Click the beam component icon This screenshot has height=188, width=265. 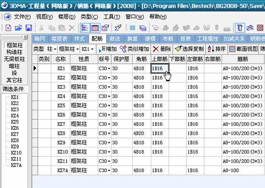250,28
